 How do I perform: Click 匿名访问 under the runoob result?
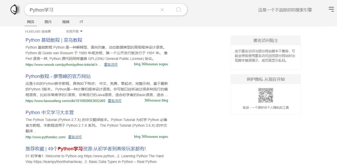[110, 64]
